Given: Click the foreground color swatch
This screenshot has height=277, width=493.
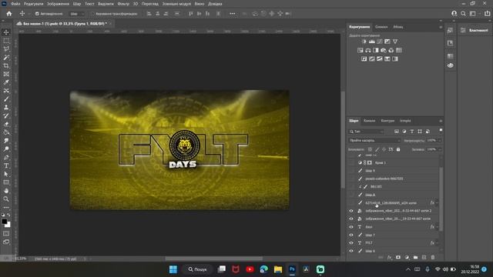Looking at the screenshot, I should [5, 222].
